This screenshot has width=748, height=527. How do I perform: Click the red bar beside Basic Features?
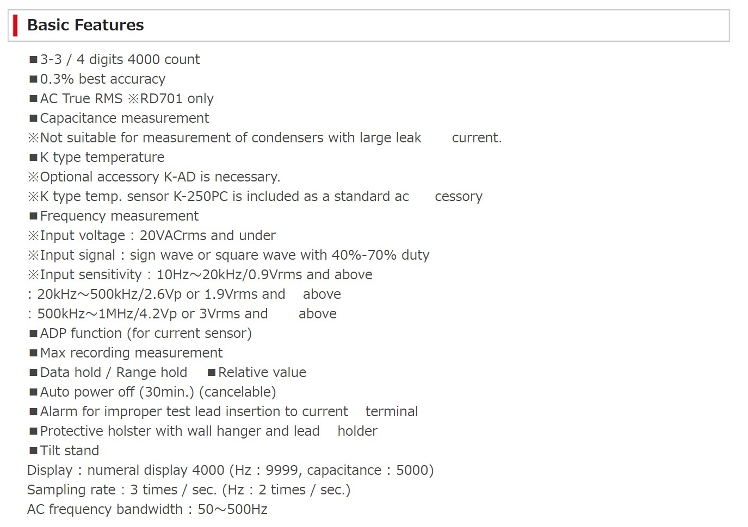[15, 26]
